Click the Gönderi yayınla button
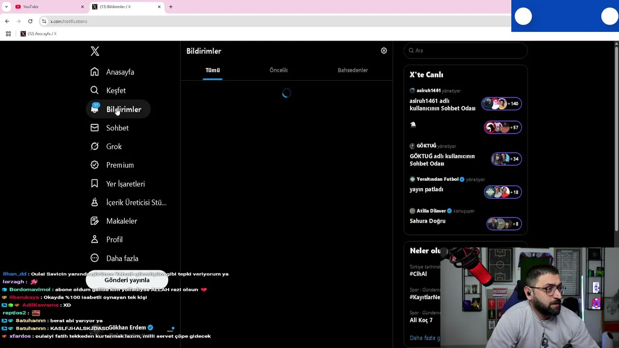The width and height of the screenshot is (619, 348). [127, 280]
